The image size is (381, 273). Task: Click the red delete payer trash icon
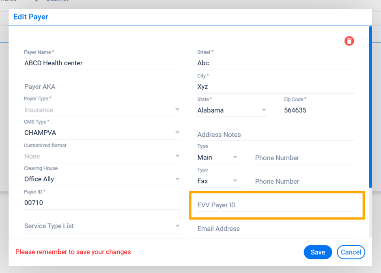pyautogui.click(x=349, y=41)
